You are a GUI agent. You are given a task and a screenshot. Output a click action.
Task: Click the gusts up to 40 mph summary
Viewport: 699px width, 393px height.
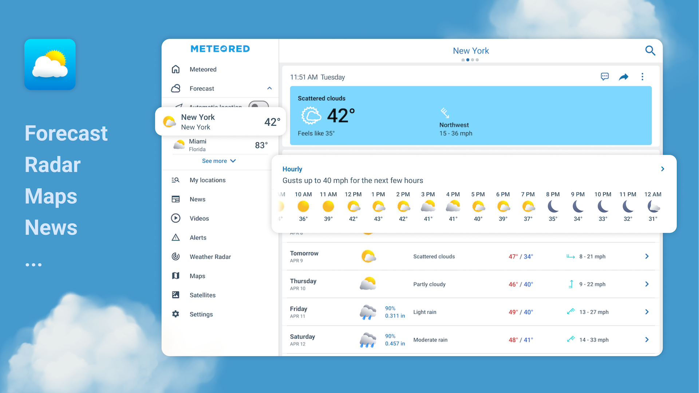coord(353,180)
